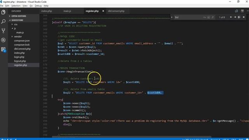Image resolution: width=249 pixels, height=140 pixels.
Task: Toggle Match Case in find widget
Action: click(x=205, y=17)
